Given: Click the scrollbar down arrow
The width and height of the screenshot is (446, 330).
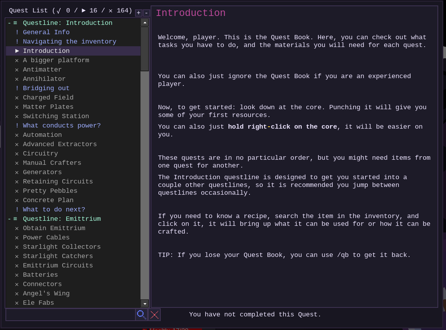Looking at the screenshot, I should [x=145, y=304].
